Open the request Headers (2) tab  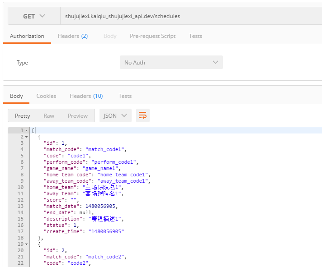[73, 36]
